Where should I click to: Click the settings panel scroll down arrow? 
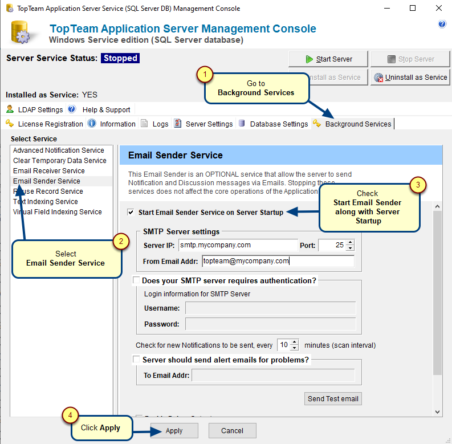pos(437,412)
